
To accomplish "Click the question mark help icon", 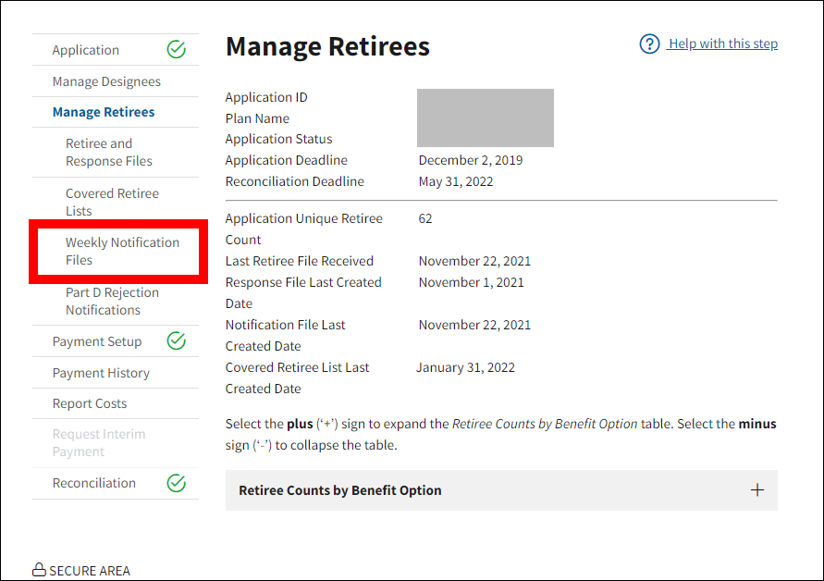I will [649, 44].
